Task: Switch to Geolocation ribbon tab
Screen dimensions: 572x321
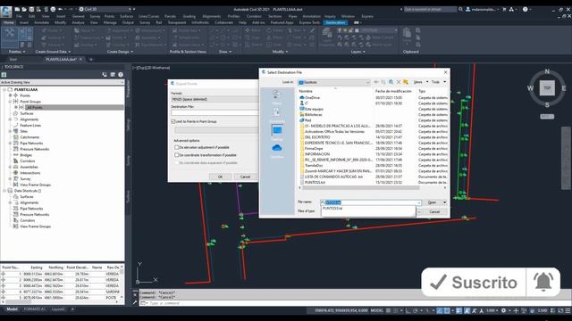Action: coord(336,22)
